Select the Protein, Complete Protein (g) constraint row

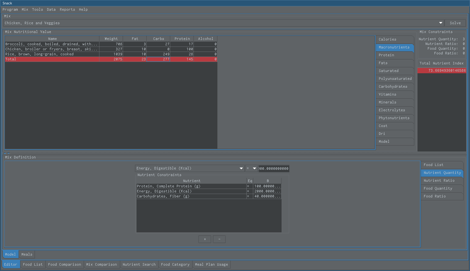[x=209, y=186]
